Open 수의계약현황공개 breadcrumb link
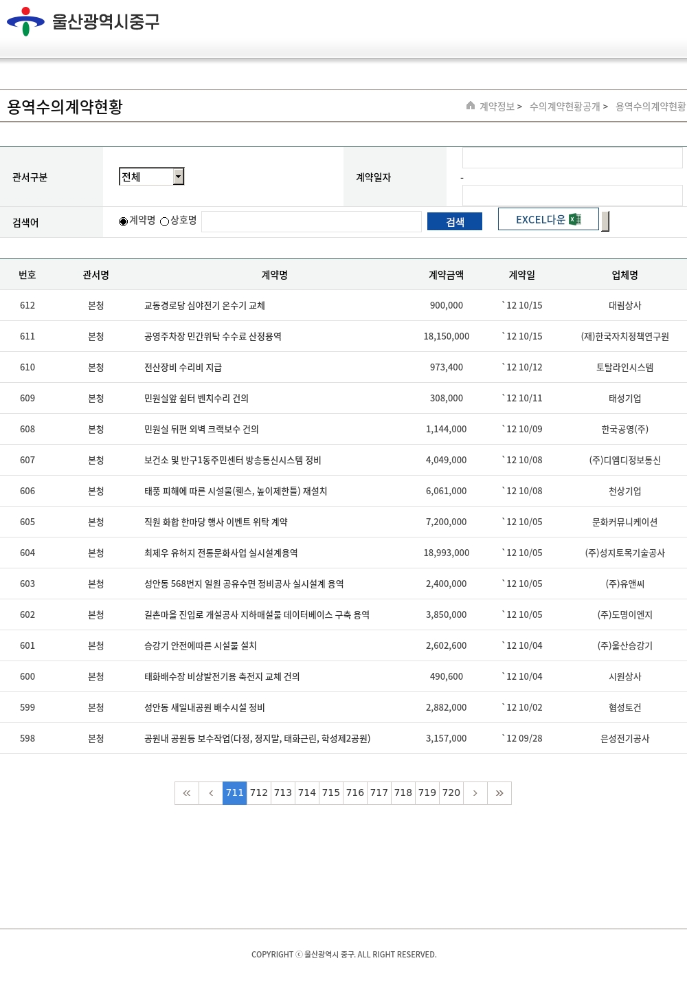Image resolution: width=687 pixels, height=998 pixels. coord(565,107)
